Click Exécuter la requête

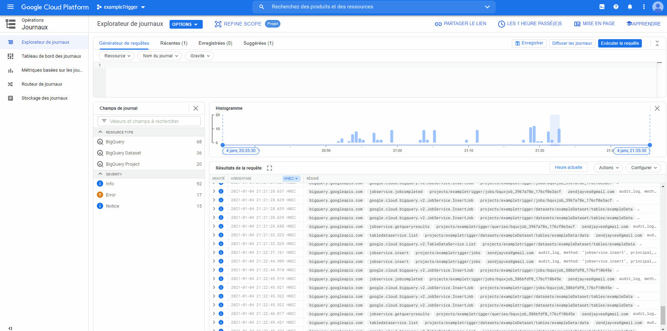[620, 43]
